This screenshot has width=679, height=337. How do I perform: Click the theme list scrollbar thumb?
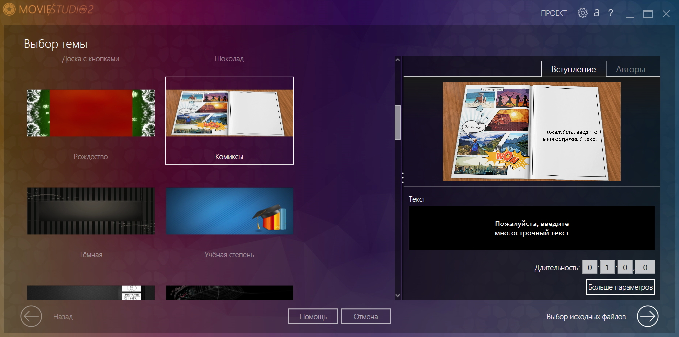coord(398,122)
